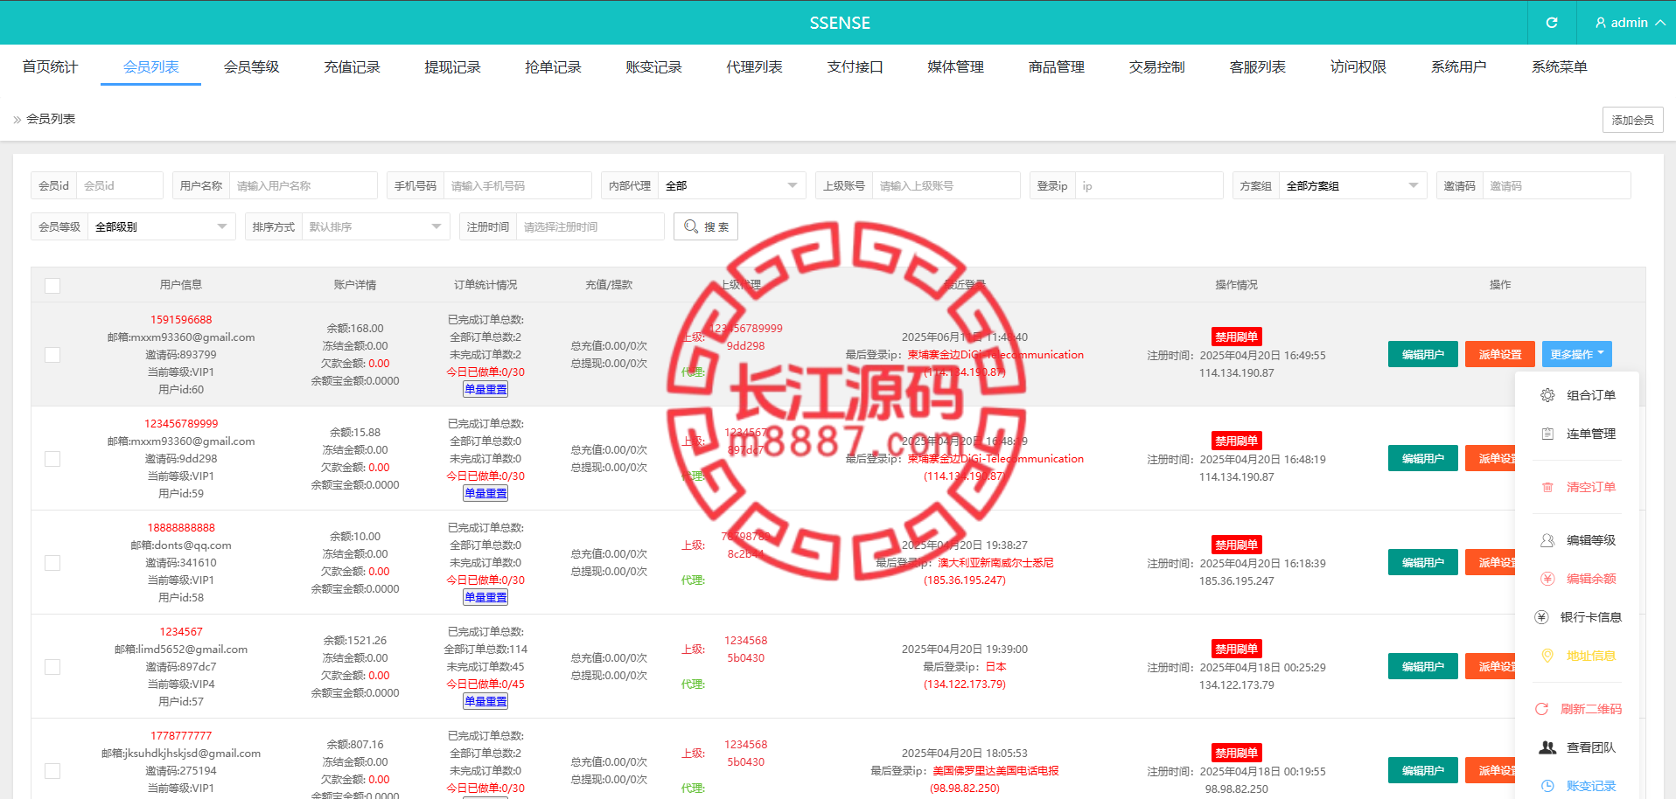Click the clock icon for 账变记录

[x=1547, y=786]
